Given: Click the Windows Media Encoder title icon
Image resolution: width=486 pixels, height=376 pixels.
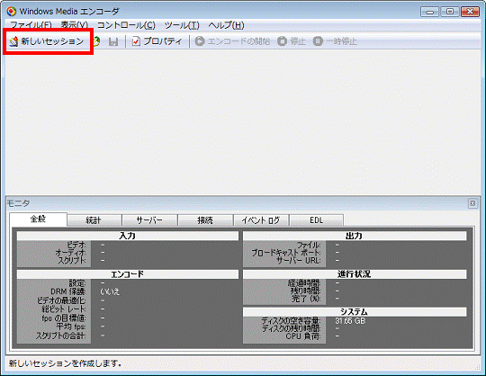Looking at the screenshot, I should [x=11, y=12].
